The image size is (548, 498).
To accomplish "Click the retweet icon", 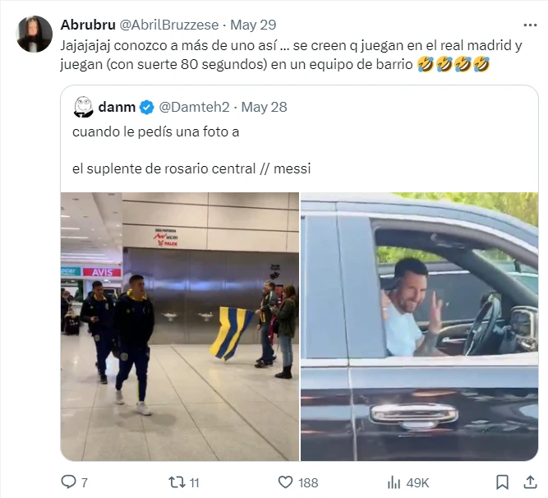I will (x=177, y=482).
